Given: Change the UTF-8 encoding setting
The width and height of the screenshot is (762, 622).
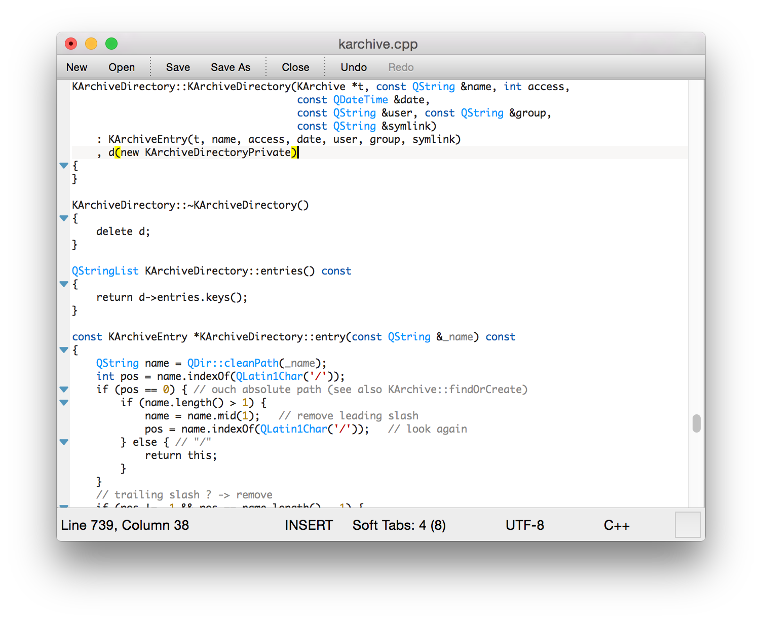Looking at the screenshot, I should click(525, 525).
